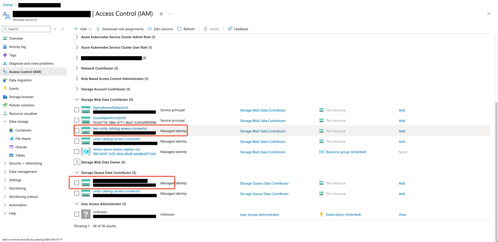498x242 pixels.
Task: Click the Data migration sidebar icon
Action: pyautogui.click(x=5, y=80)
